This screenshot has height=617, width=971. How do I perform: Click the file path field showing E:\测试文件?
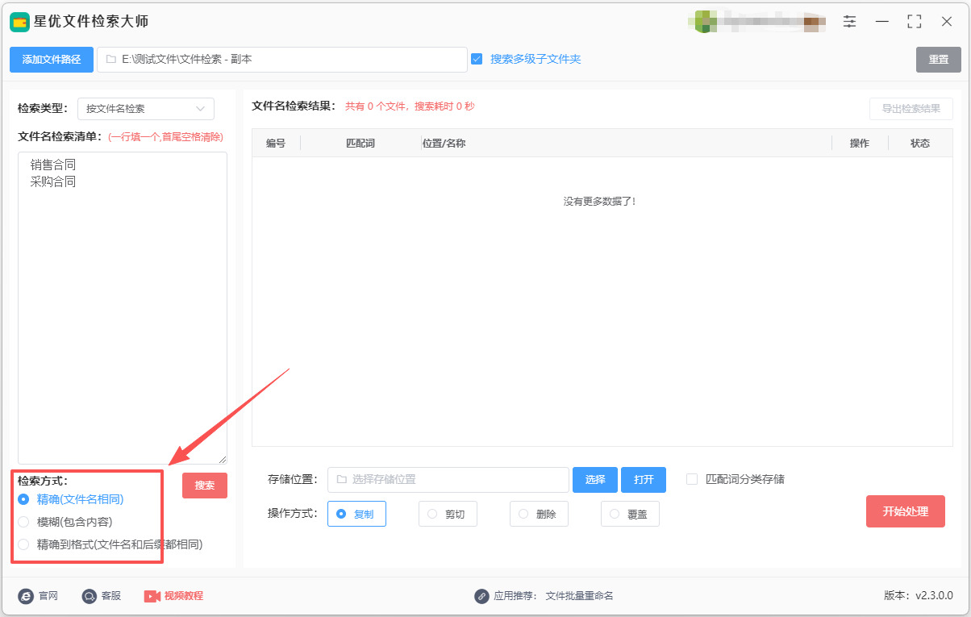282,60
